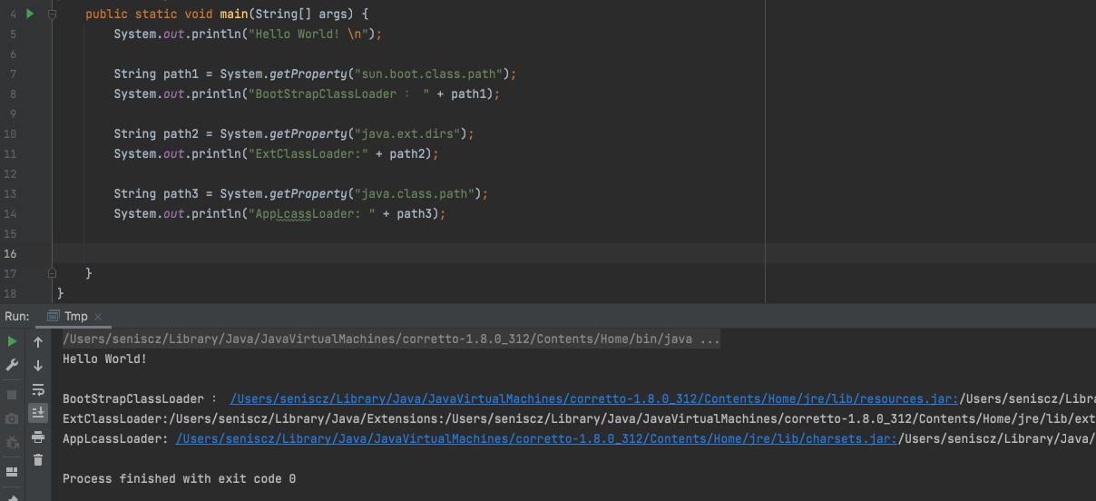Screen dimensions: 1096x501
Task: Click the print console output icon
Action: pyautogui.click(x=38, y=437)
